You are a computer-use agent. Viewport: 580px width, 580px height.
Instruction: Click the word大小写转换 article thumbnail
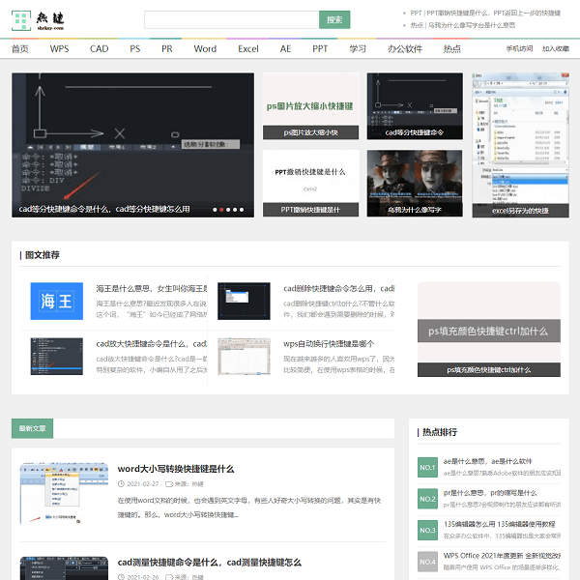click(64, 494)
